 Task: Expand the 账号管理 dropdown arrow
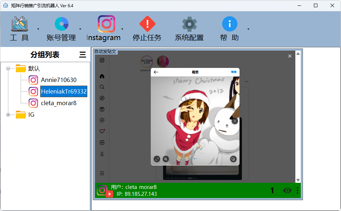tap(80, 29)
